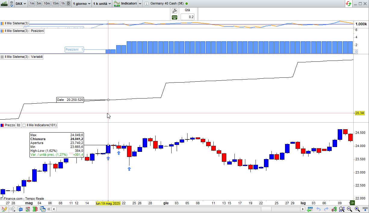Click the horizontal scrollbar left arrow
Viewport: 369px width, 213px height.
(54, 209)
